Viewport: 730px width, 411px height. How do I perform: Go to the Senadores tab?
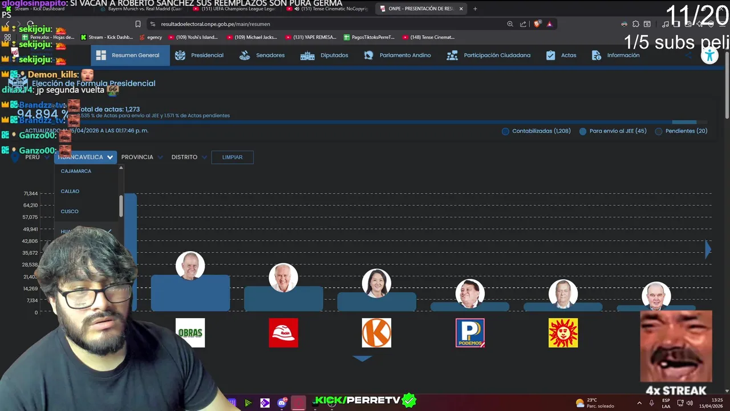262,55
